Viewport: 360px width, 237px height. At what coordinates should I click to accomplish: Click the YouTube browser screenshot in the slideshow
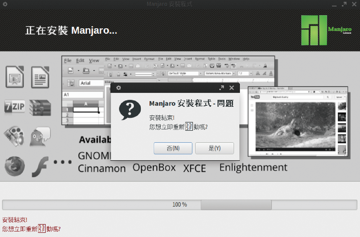tap(298, 121)
